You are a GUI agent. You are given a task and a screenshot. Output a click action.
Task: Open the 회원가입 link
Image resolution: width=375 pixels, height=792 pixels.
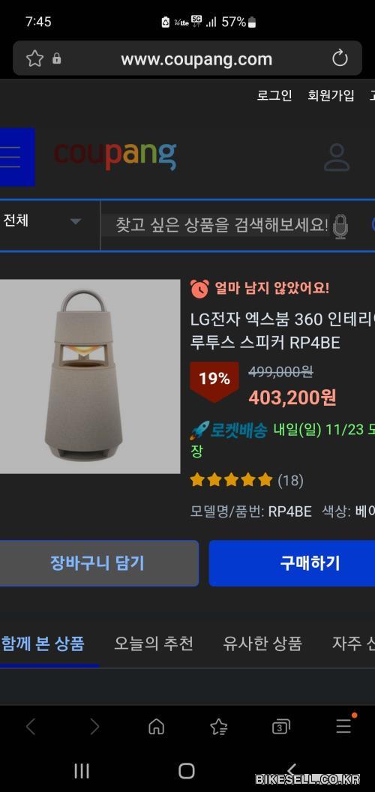[x=331, y=95]
